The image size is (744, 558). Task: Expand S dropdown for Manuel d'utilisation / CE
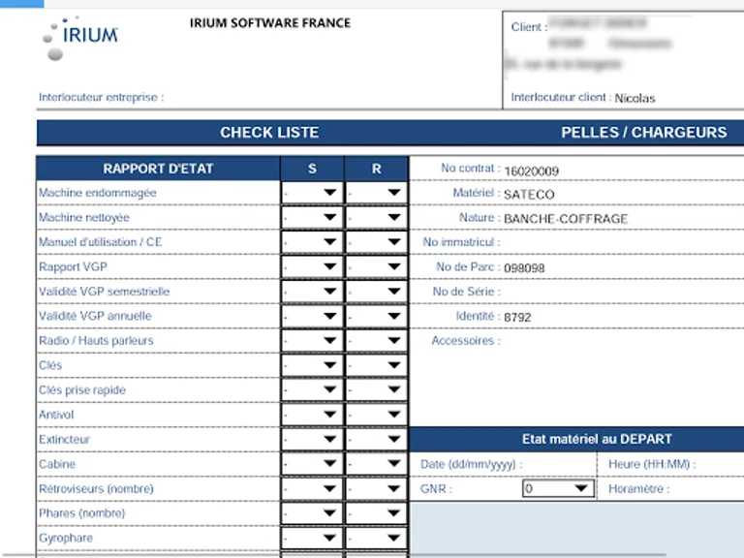(312, 242)
